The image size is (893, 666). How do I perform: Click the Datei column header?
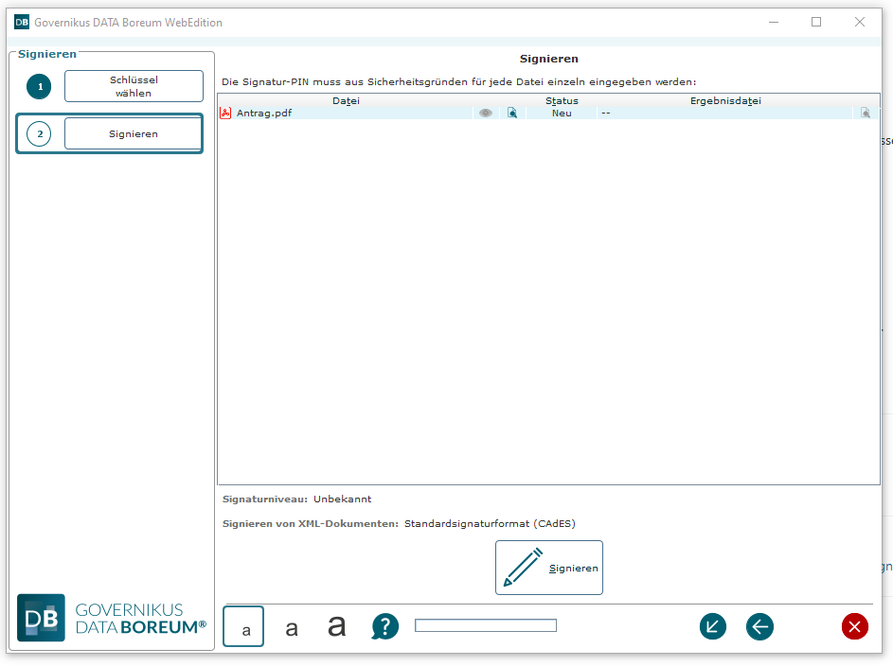click(x=346, y=100)
